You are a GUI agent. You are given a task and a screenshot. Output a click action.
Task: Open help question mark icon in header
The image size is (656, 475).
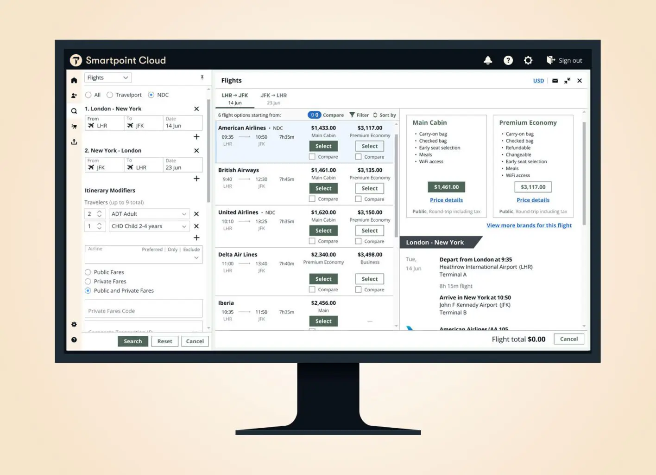[x=508, y=60]
